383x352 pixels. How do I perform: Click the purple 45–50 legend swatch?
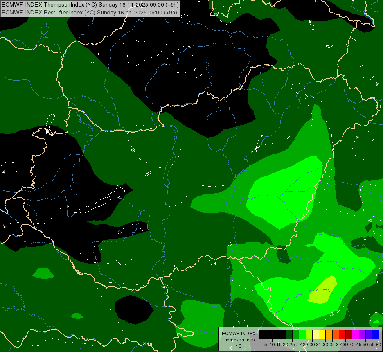[362, 334]
